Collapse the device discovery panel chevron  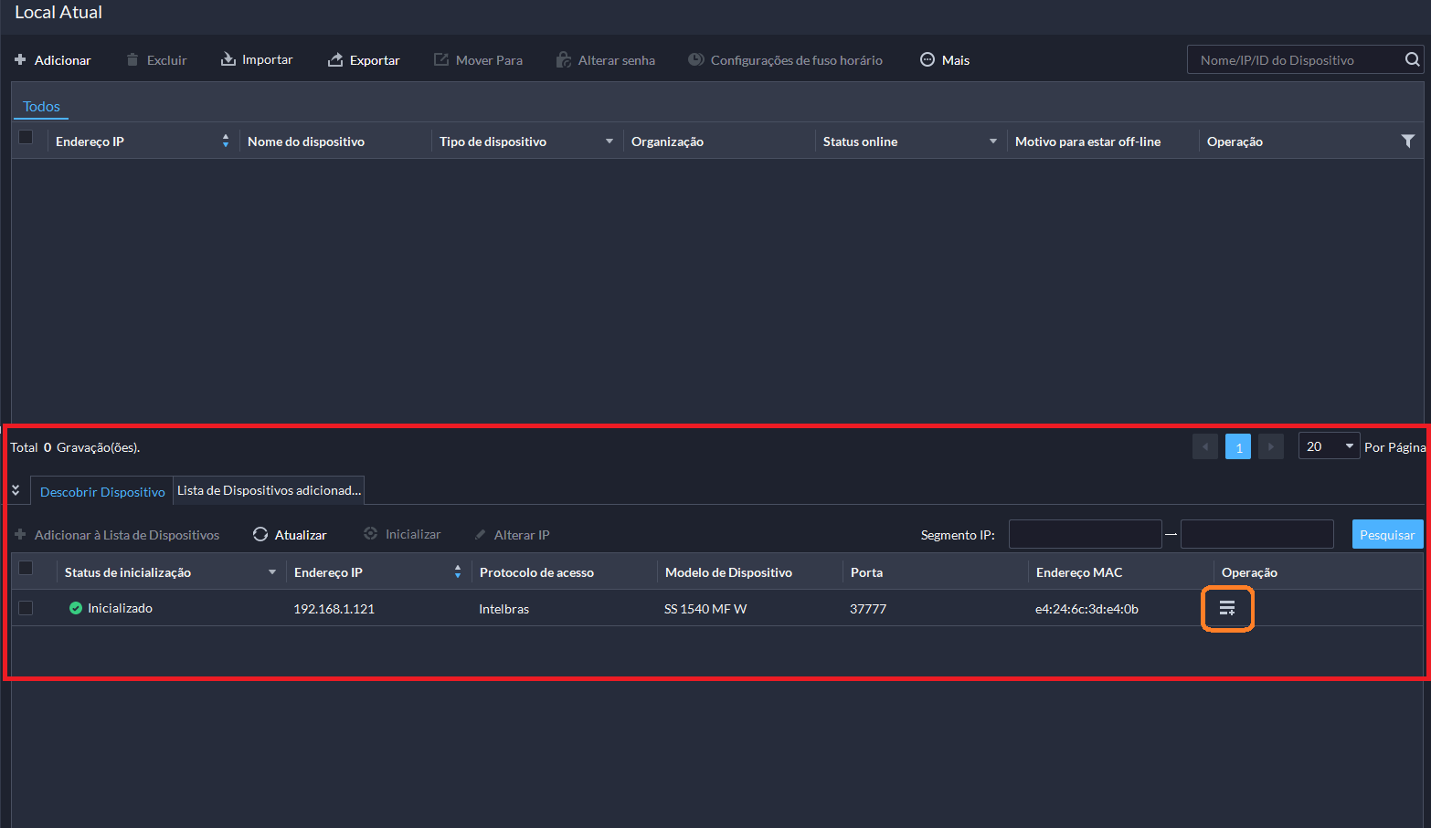[16, 490]
